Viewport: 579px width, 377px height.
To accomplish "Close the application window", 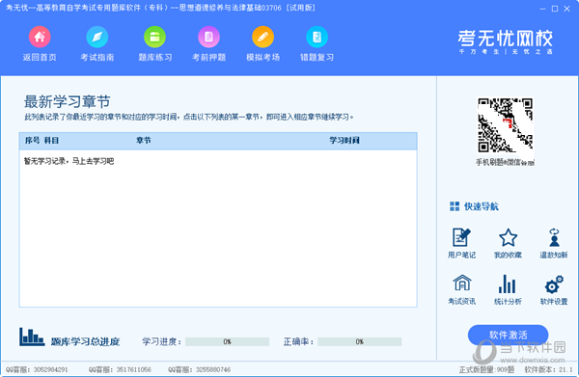I will tap(566, 9).
